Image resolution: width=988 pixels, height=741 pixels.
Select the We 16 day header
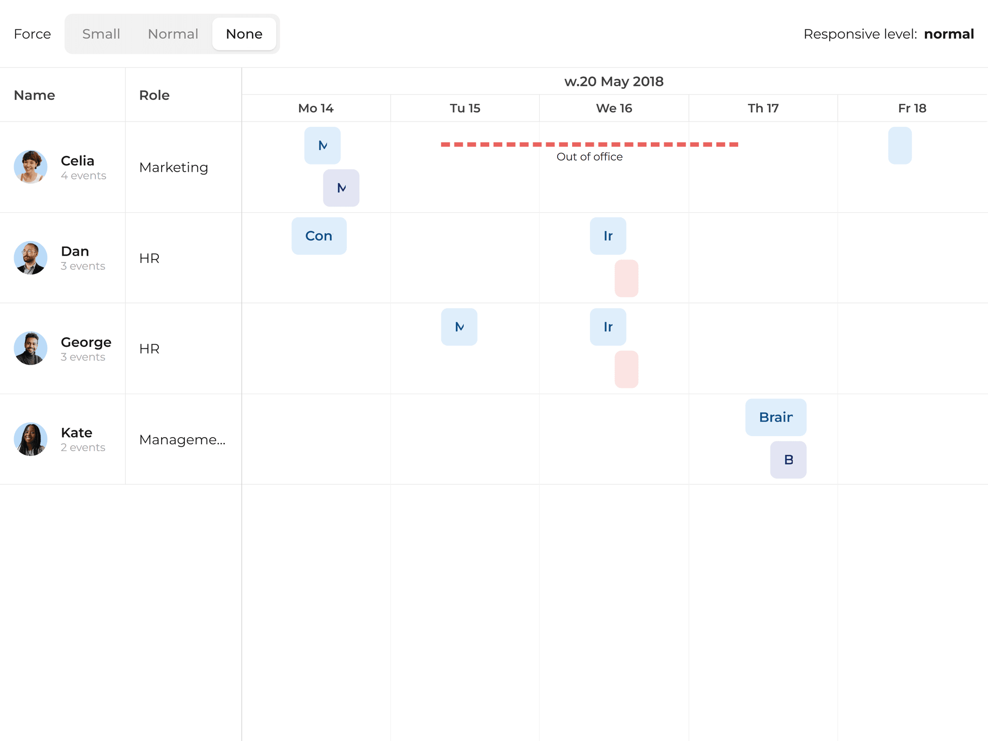click(614, 108)
